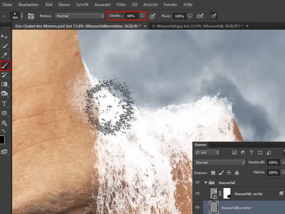This screenshot has height=214, width=285.
Task: Open the Deckkr. opacity slider arrow
Action: 142,16
